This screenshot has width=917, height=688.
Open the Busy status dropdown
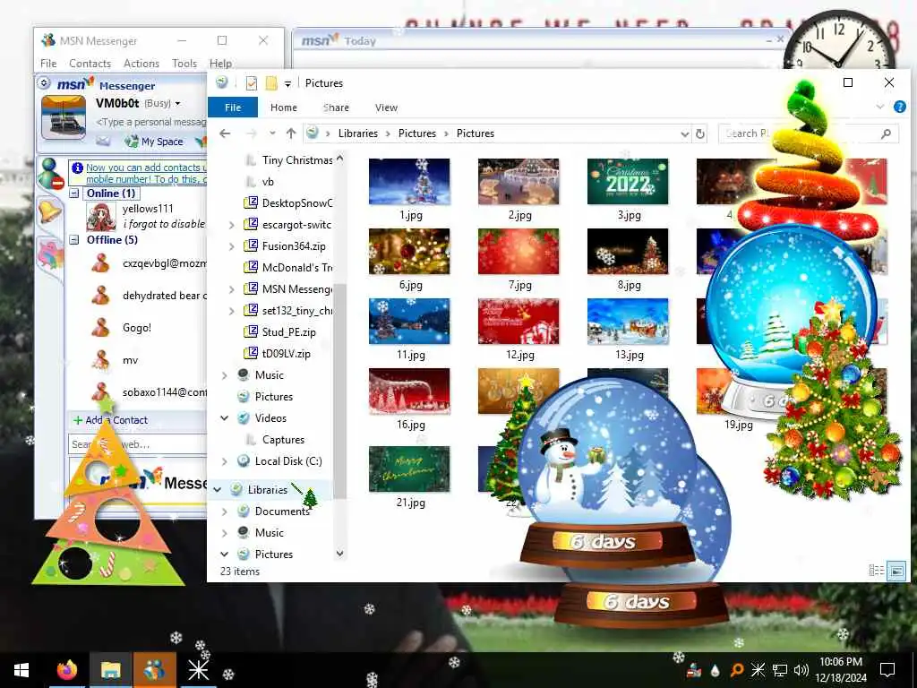click(178, 104)
